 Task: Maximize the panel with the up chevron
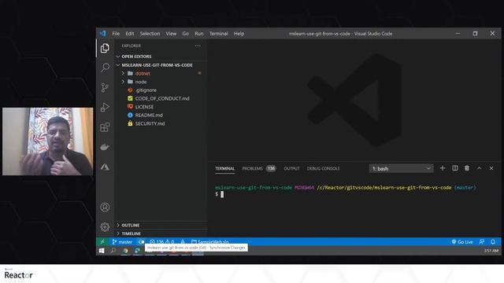tap(479, 168)
